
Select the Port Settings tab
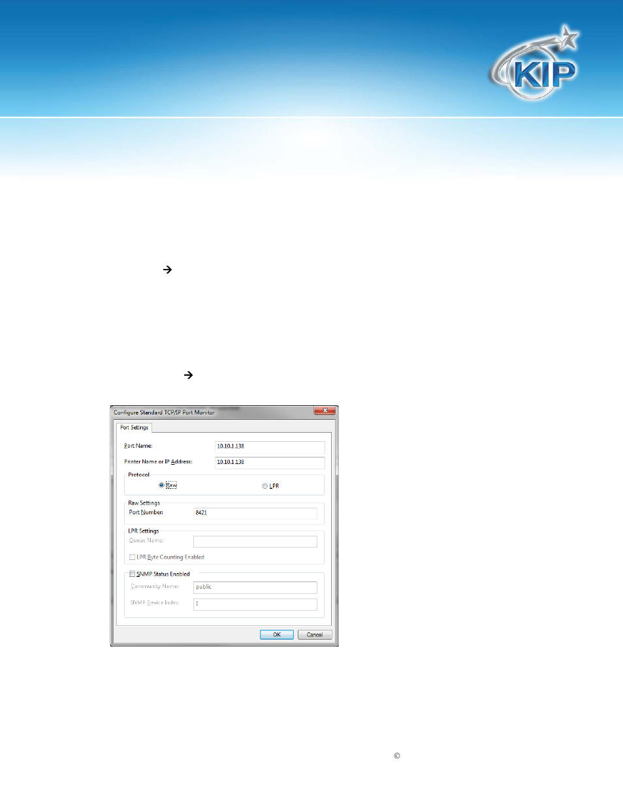pyautogui.click(x=135, y=427)
